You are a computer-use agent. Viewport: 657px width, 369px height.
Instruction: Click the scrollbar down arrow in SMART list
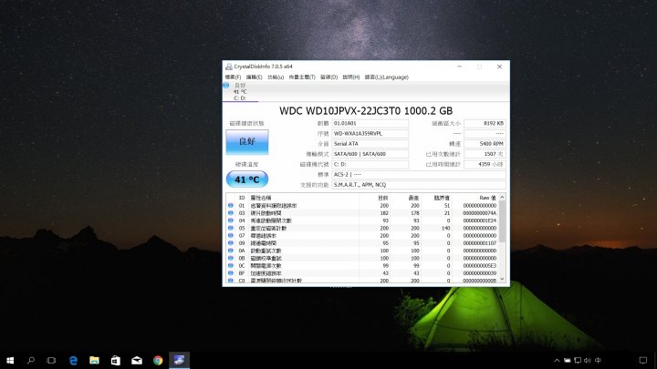click(x=503, y=280)
